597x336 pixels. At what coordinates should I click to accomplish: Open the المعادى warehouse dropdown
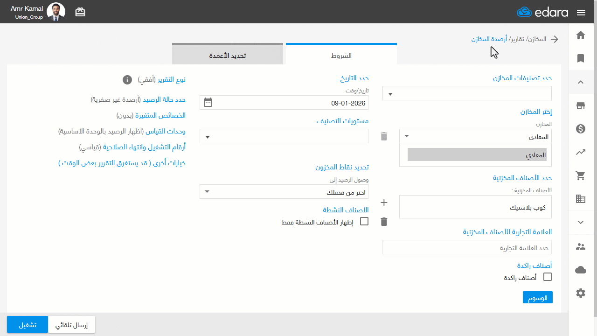coord(476,136)
